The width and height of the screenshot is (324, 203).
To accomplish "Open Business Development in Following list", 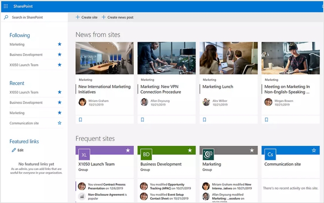I will pos(26,55).
